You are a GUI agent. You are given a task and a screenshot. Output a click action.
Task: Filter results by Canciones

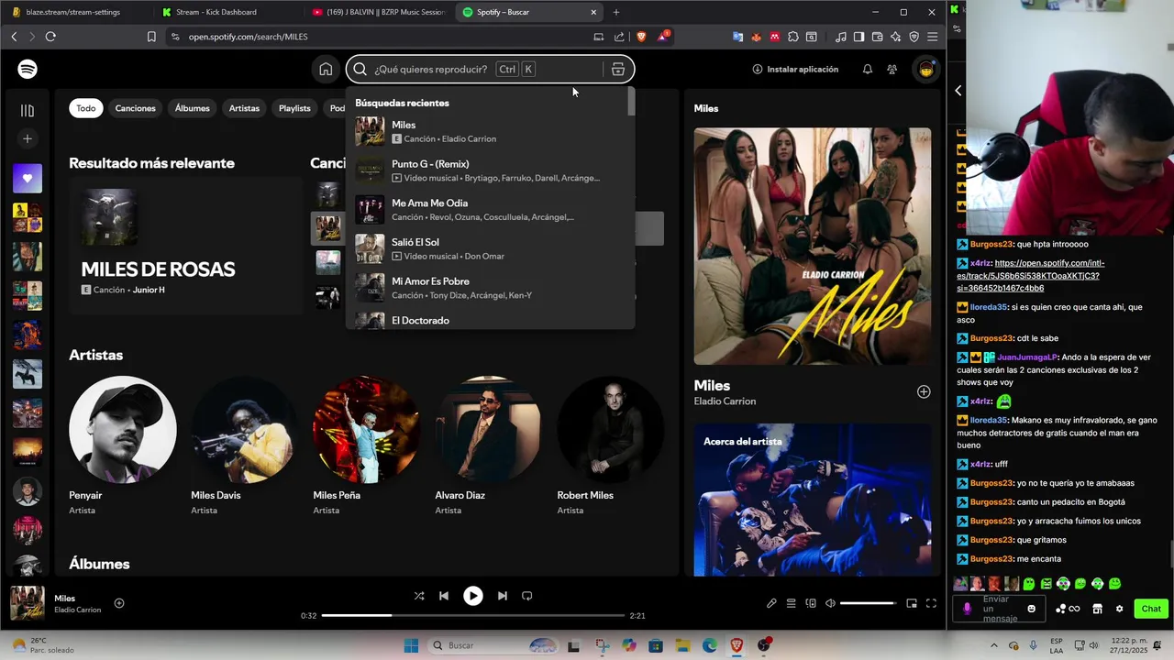coord(136,108)
